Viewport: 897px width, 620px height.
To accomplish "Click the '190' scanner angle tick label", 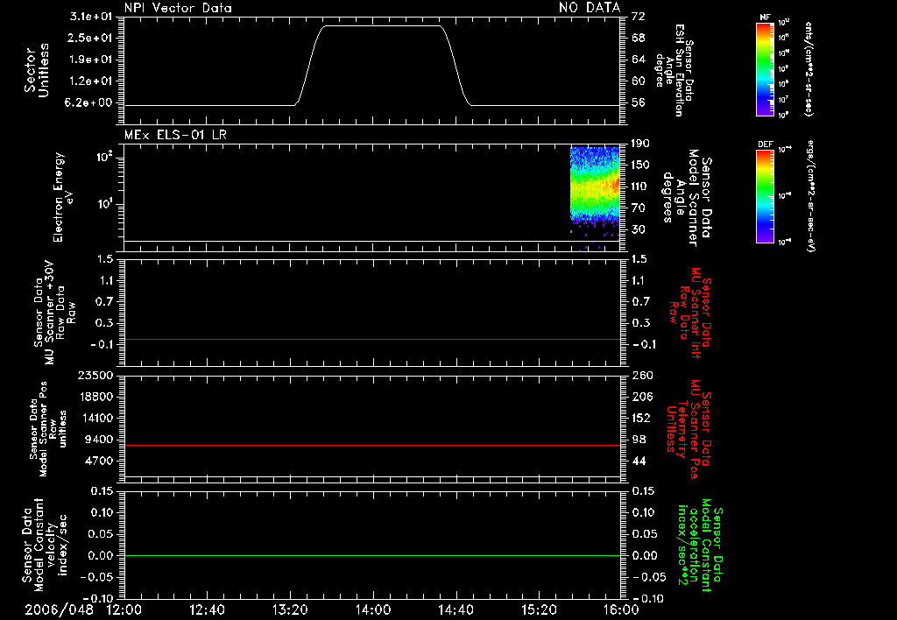I will coord(640,144).
